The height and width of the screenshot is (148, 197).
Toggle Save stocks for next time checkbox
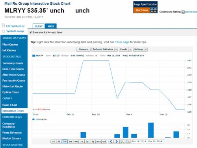click(31, 32)
